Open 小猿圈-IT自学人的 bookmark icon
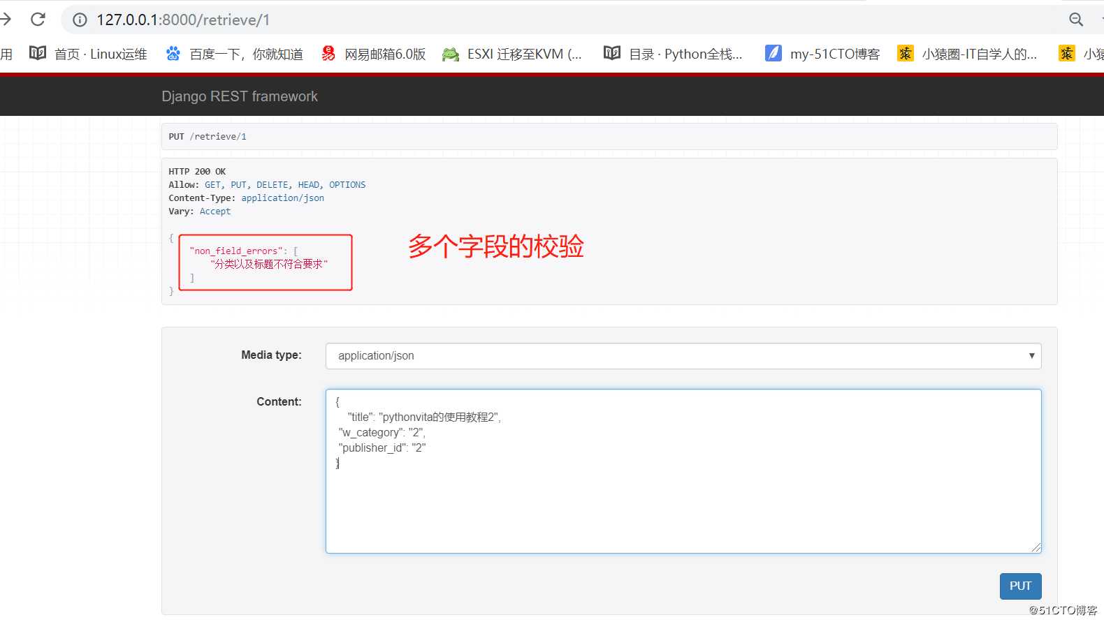 (906, 53)
